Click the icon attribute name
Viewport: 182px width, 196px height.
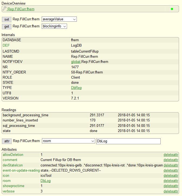[6, 176]
